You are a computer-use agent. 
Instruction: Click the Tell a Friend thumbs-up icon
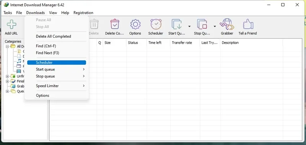[248, 24]
